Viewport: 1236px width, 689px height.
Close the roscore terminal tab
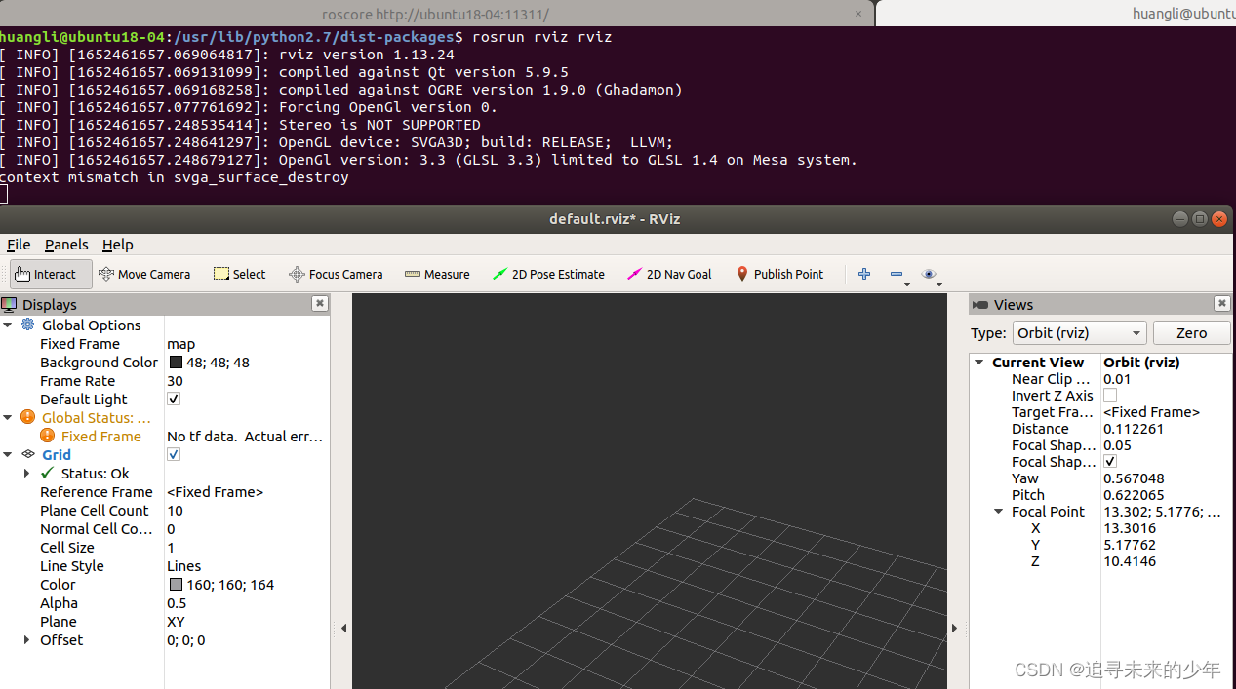coord(858,14)
